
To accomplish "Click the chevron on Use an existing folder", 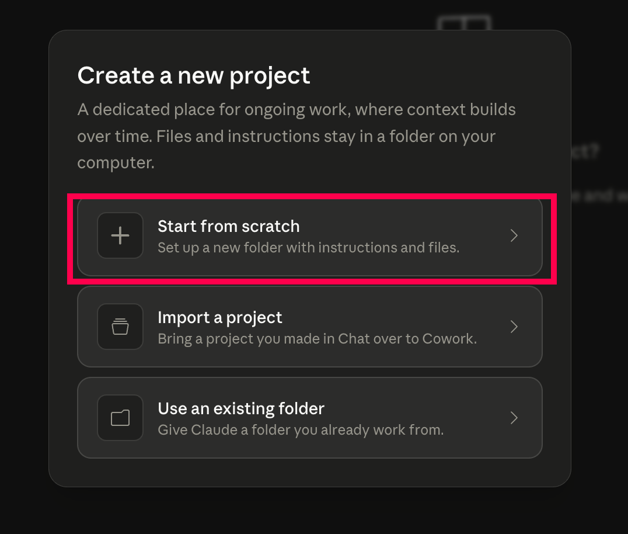I will 514,418.
